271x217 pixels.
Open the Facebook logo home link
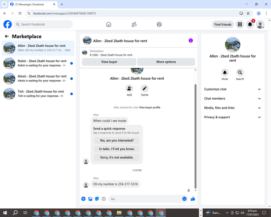tap(8, 24)
